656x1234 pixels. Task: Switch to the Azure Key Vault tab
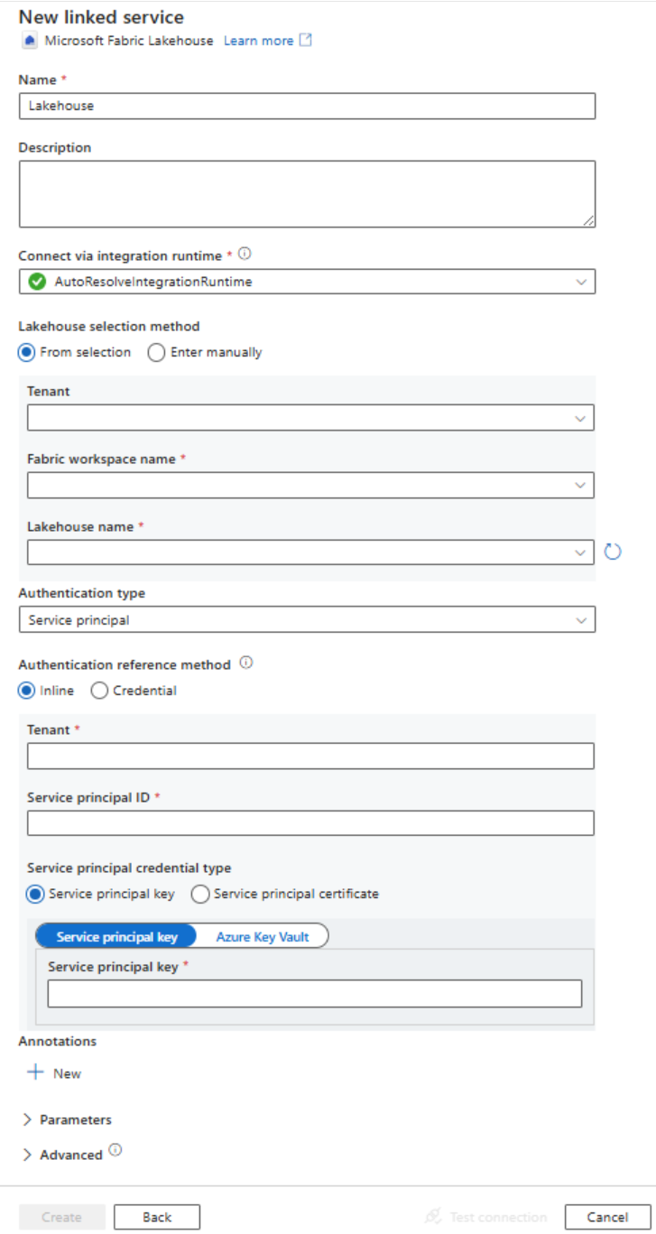[x=262, y=936]
